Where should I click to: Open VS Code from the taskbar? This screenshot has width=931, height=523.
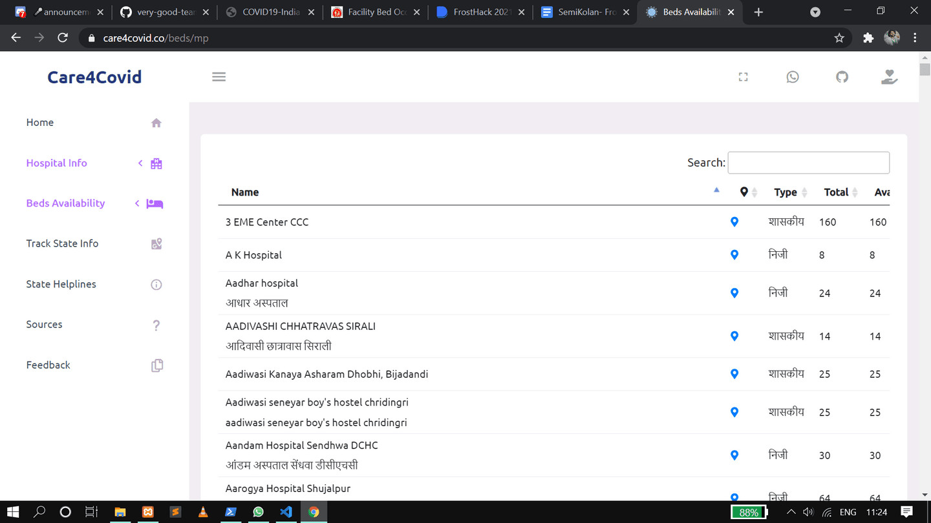(x=286, y=512)
